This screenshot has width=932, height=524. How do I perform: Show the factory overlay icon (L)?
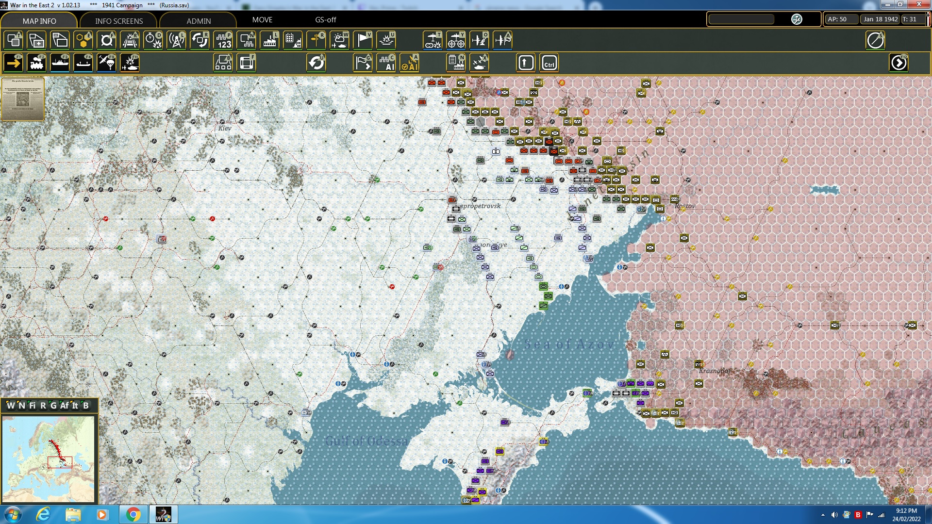(270, 40)
